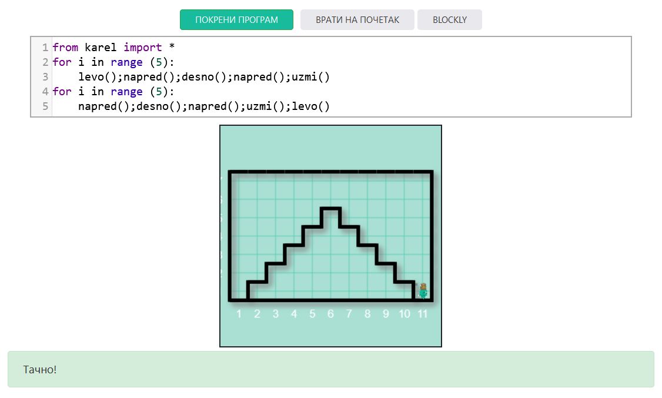
Task: Click line number 3 in the gutter
Action: tap(45, 77)
